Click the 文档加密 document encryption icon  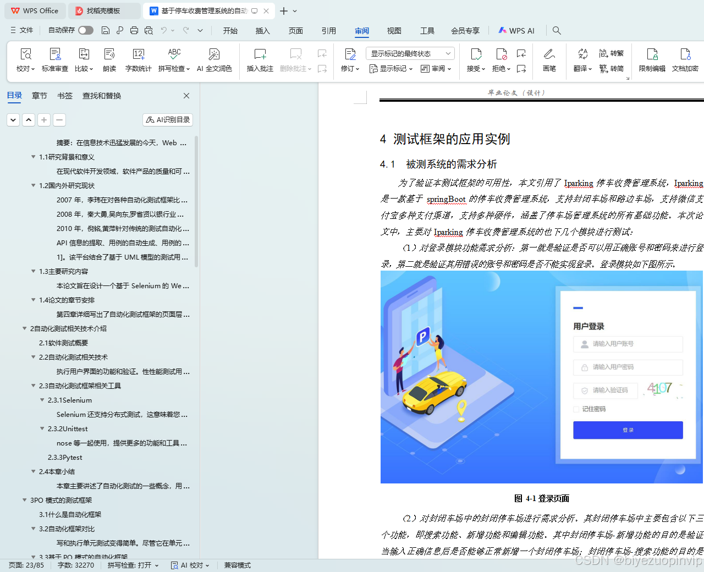pos(685,59)
